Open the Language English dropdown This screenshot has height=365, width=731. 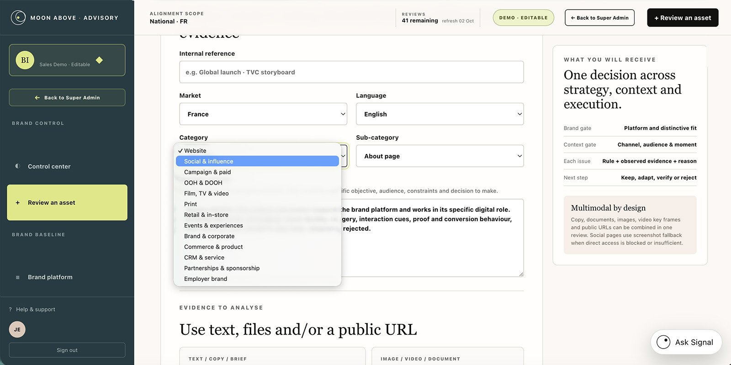440,114
